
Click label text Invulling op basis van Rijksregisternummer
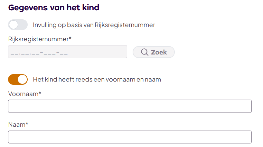click(94, 25)
